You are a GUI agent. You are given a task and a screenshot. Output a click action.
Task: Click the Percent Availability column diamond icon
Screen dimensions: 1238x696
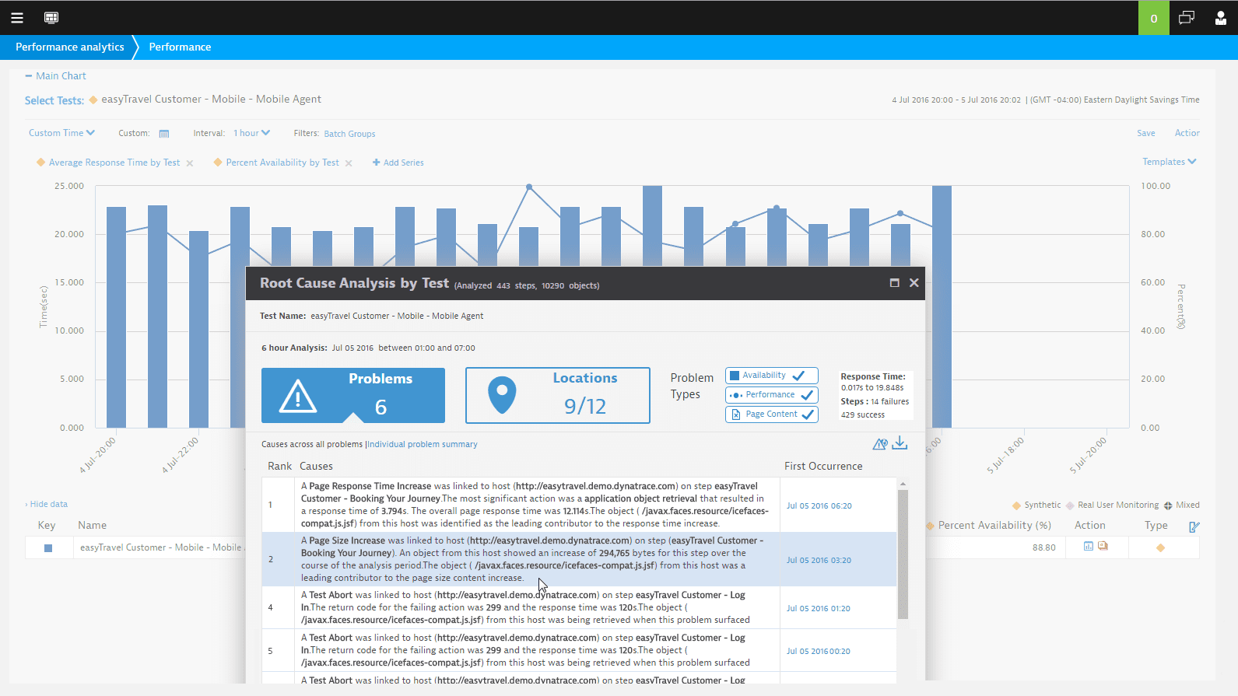pos(930,526)
